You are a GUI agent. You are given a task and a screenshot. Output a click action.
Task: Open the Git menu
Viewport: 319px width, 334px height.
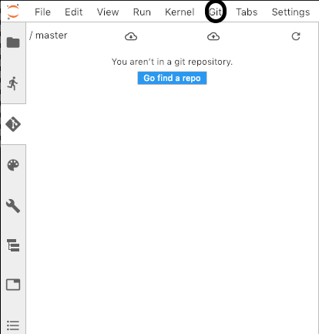pyautogui.click(x=215, y=12)
